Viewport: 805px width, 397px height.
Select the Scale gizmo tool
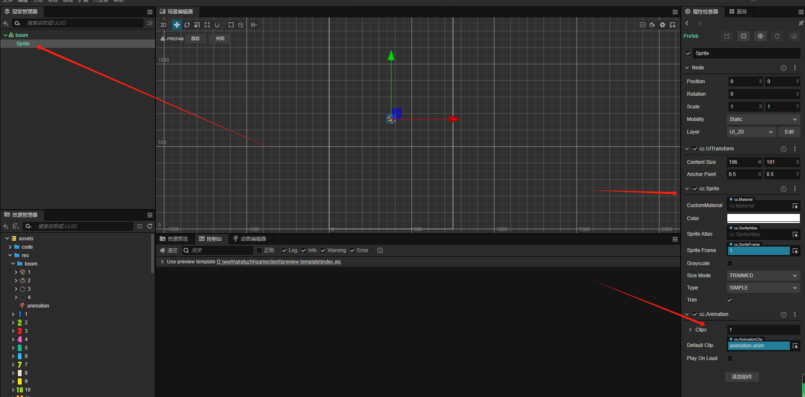coord(197,25)
